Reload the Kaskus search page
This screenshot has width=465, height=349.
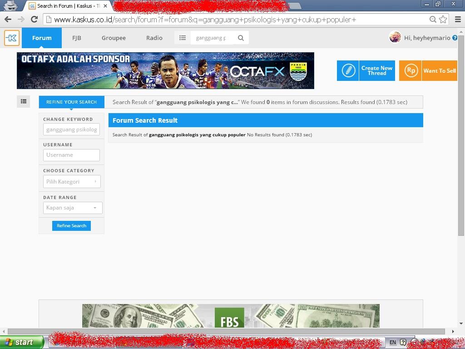point(35,20)
